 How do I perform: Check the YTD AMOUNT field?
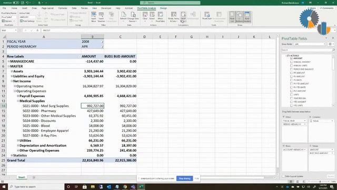click(x=291, y=102)
